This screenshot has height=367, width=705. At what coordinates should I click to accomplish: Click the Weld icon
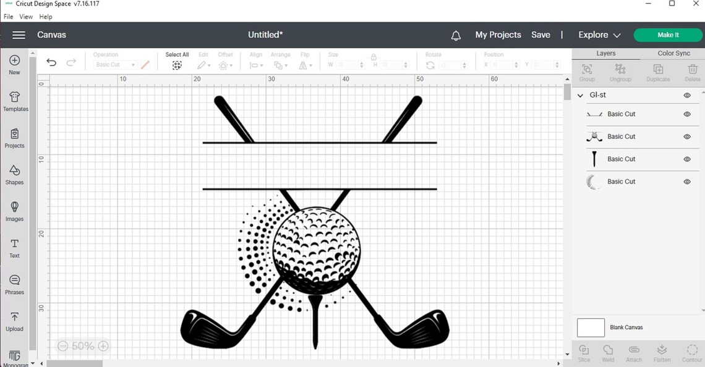coord(608,350)
